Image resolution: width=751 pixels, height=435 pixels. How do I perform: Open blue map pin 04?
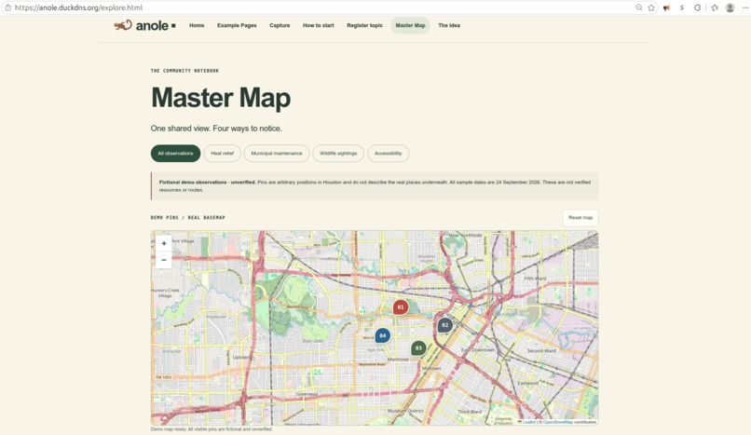[x=382, y=335]
